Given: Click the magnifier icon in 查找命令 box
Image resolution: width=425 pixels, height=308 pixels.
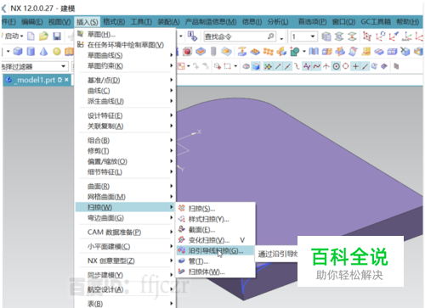Looking at the screenshot, I should point(271,36).
